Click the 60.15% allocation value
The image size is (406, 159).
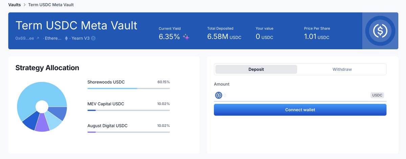coord(163,82)
